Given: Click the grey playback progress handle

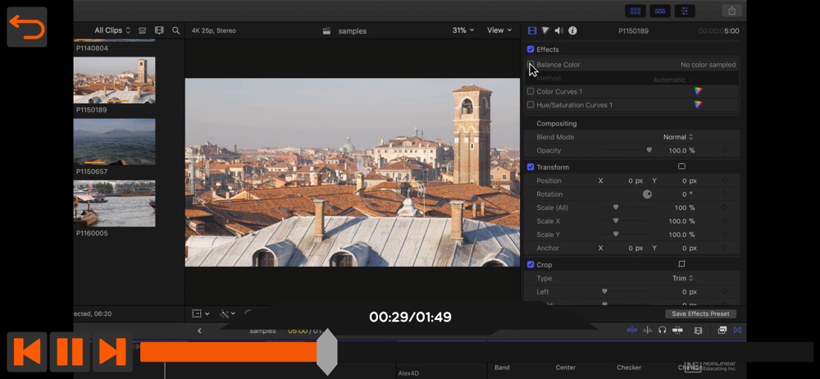Looking at the screenshot, I should coord(327,352).
